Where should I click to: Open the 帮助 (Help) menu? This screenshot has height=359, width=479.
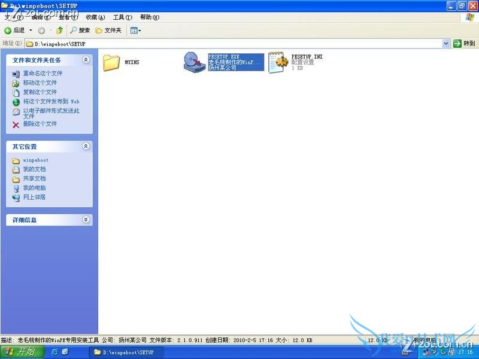tap(150, 17)
